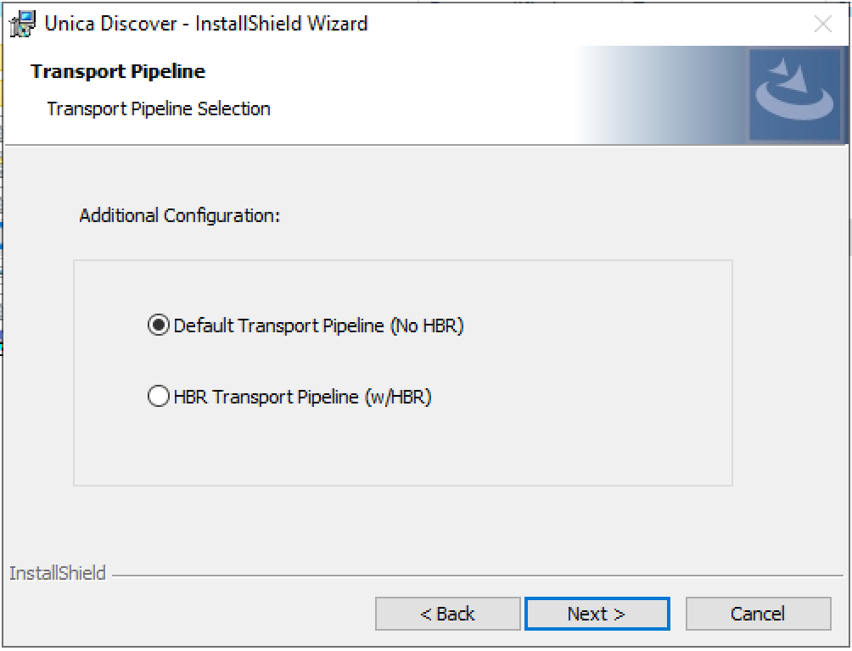Go back with the < Back button

pyautogui.click(x=447, y=614)
